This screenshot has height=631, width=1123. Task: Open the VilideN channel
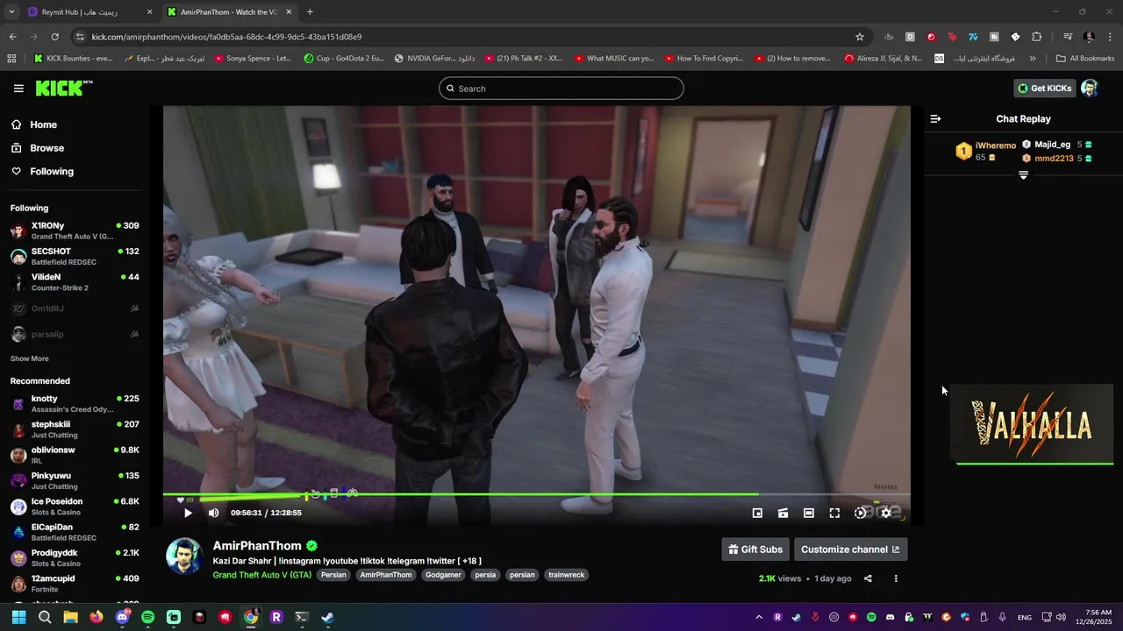[75, 282]
